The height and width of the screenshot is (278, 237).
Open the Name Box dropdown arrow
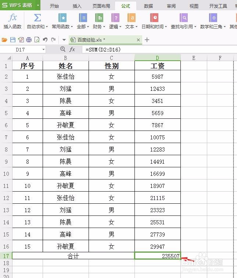click(x=44, y=50)
